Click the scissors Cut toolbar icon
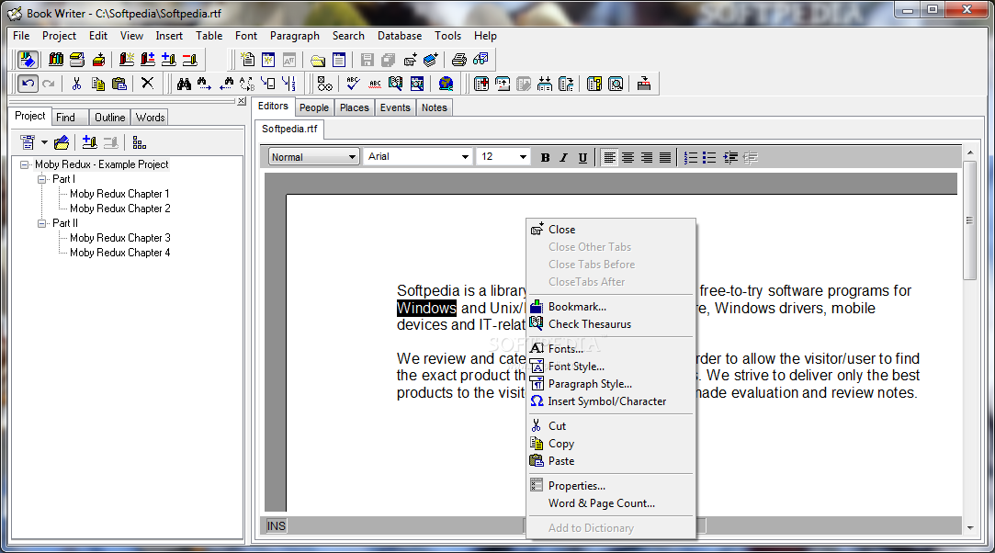 coord(77,84)
